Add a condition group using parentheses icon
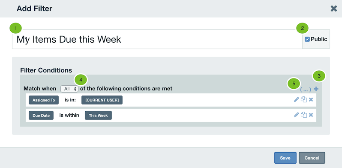The height and width of the screenshot is (168, 342). [306, 89]
